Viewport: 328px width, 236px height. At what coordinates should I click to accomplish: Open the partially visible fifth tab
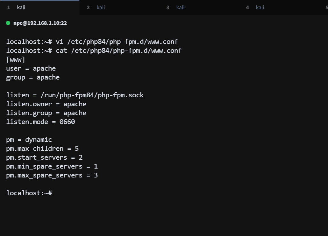[326, 7]
